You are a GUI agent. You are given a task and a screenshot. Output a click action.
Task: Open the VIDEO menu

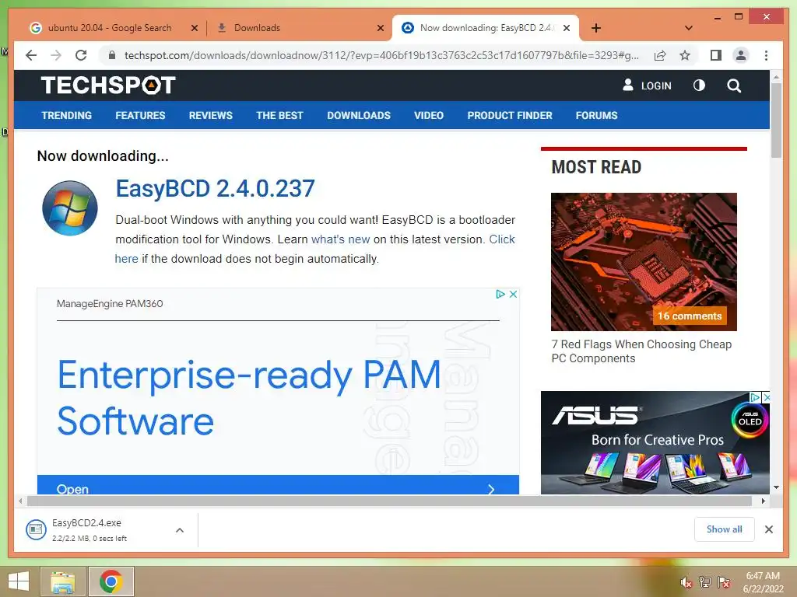point(429,115)
